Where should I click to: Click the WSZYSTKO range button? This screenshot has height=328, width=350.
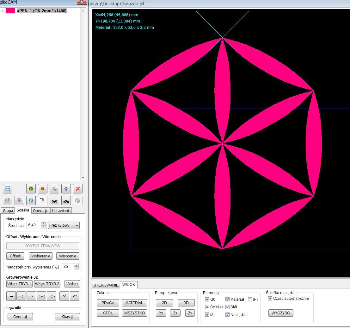(x=134, y=313)
